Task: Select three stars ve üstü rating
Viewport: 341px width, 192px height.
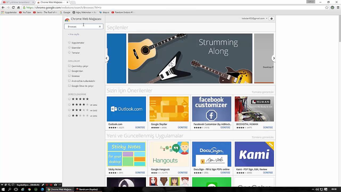Action: click(69, 110)
